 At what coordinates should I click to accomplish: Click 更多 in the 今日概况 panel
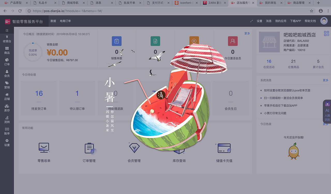[x=247, y=33]
